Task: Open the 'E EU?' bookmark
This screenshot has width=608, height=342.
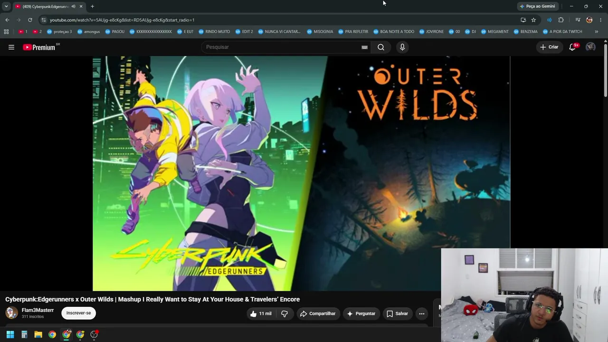Action: [x=185, y=32]
